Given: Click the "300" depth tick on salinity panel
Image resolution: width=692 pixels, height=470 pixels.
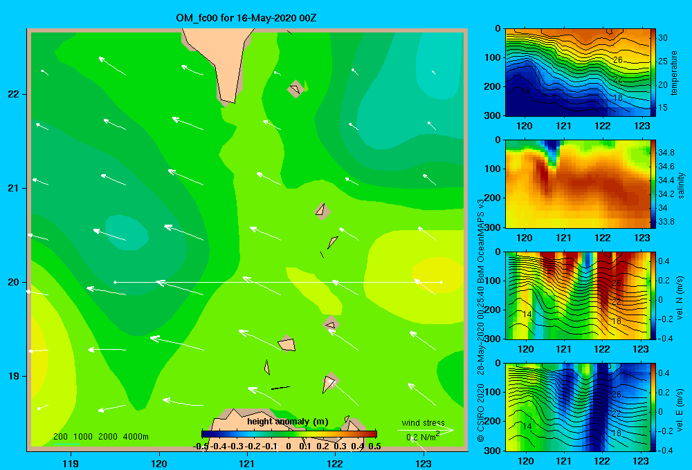Looking at the screenshot, I should click(x=493, y=227).
